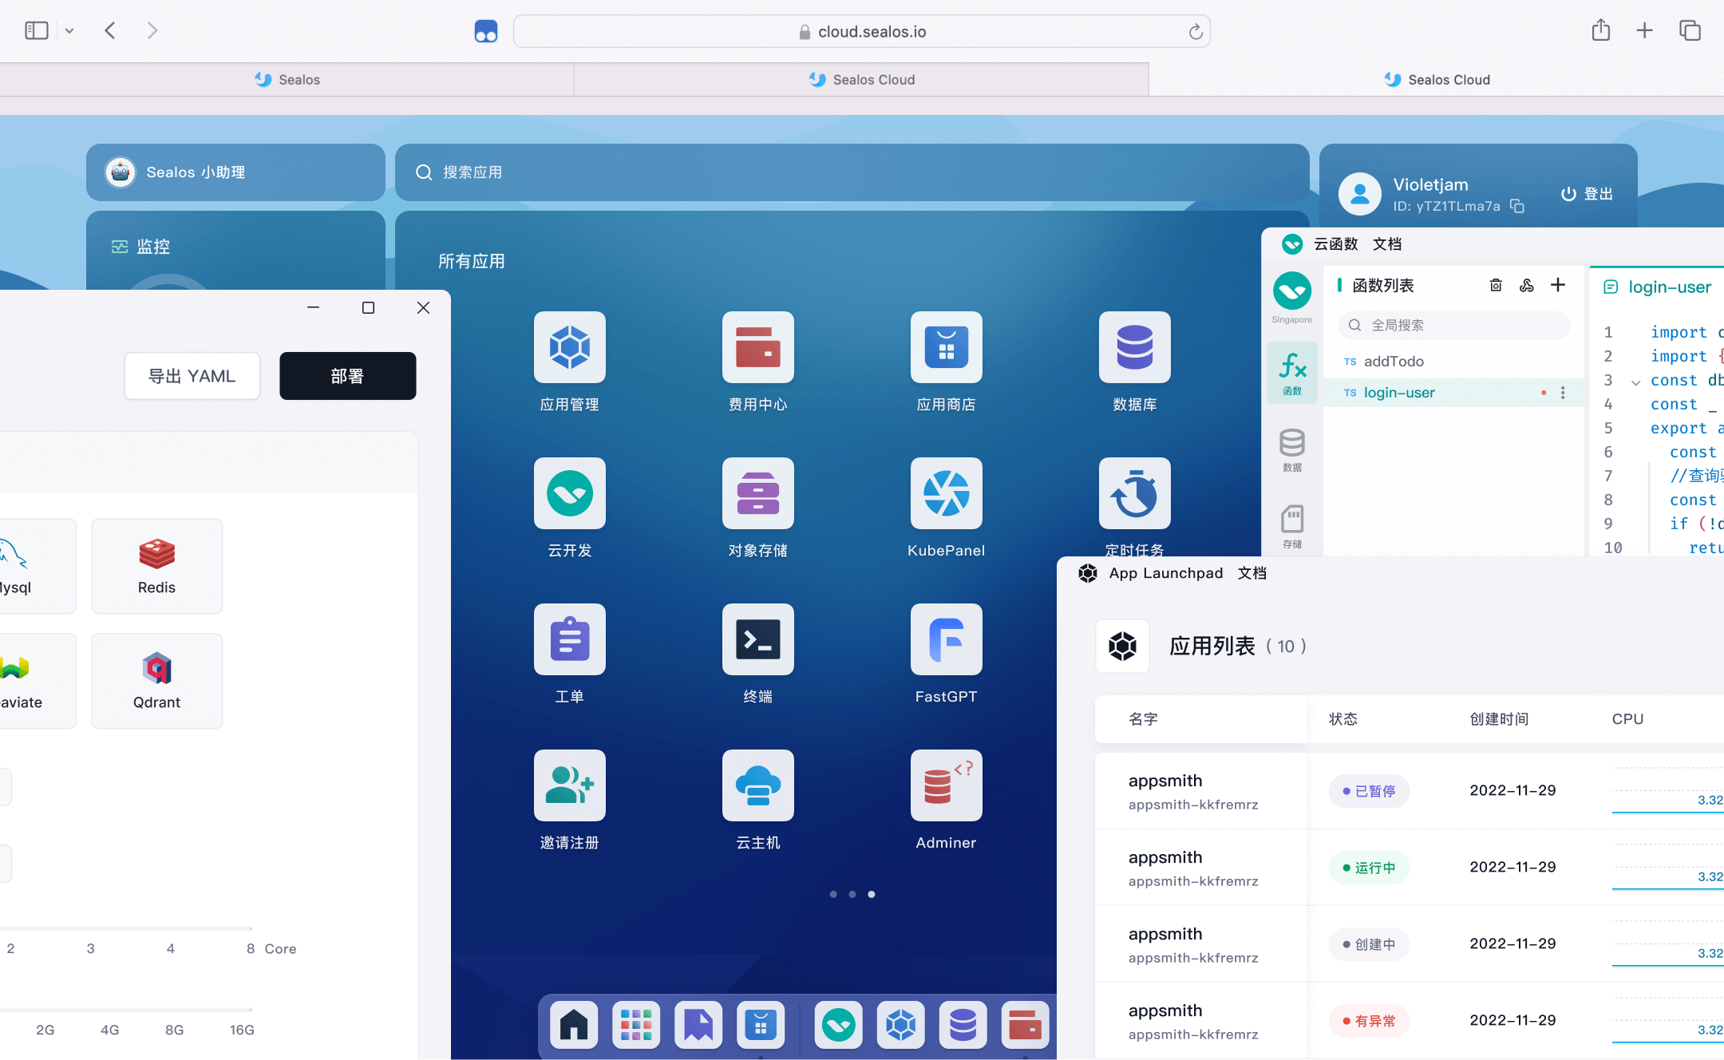Go to the third page indicator dot
Viewport: 1724px width, 1060px height.
pyautogui.click(x=871, y=894)
